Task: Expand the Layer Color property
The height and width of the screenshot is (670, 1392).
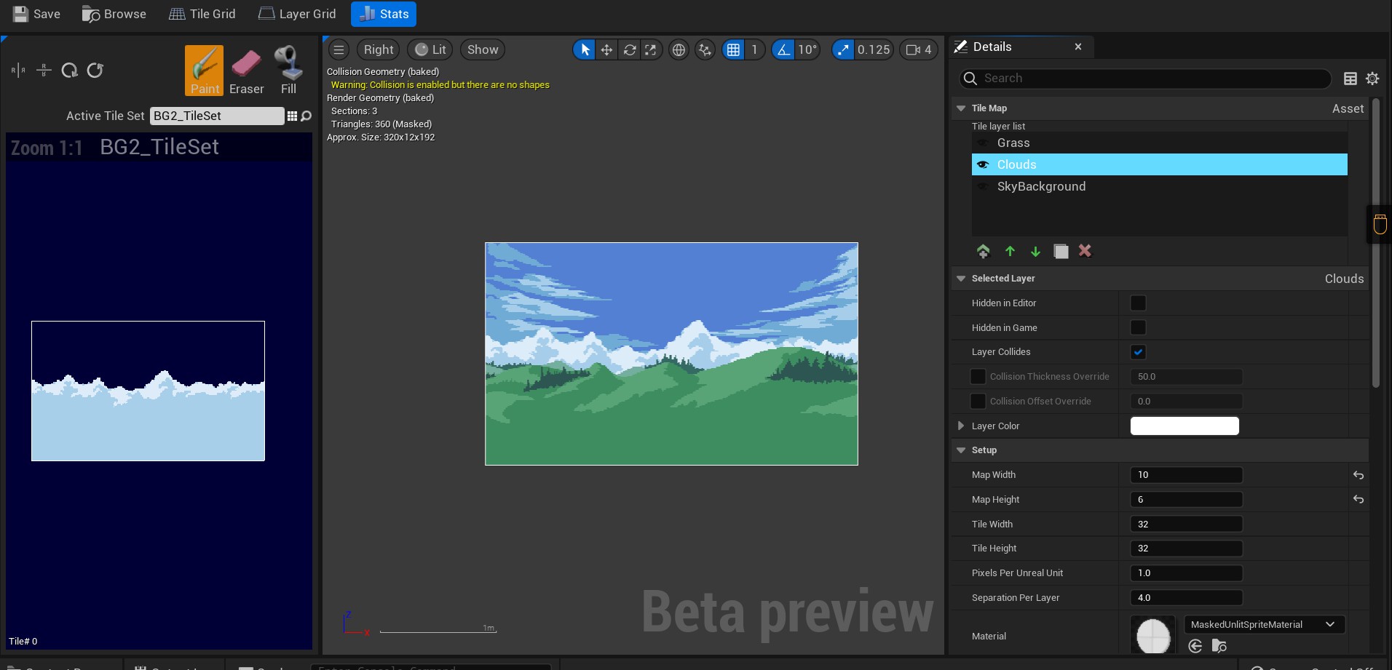Action: 961,426
